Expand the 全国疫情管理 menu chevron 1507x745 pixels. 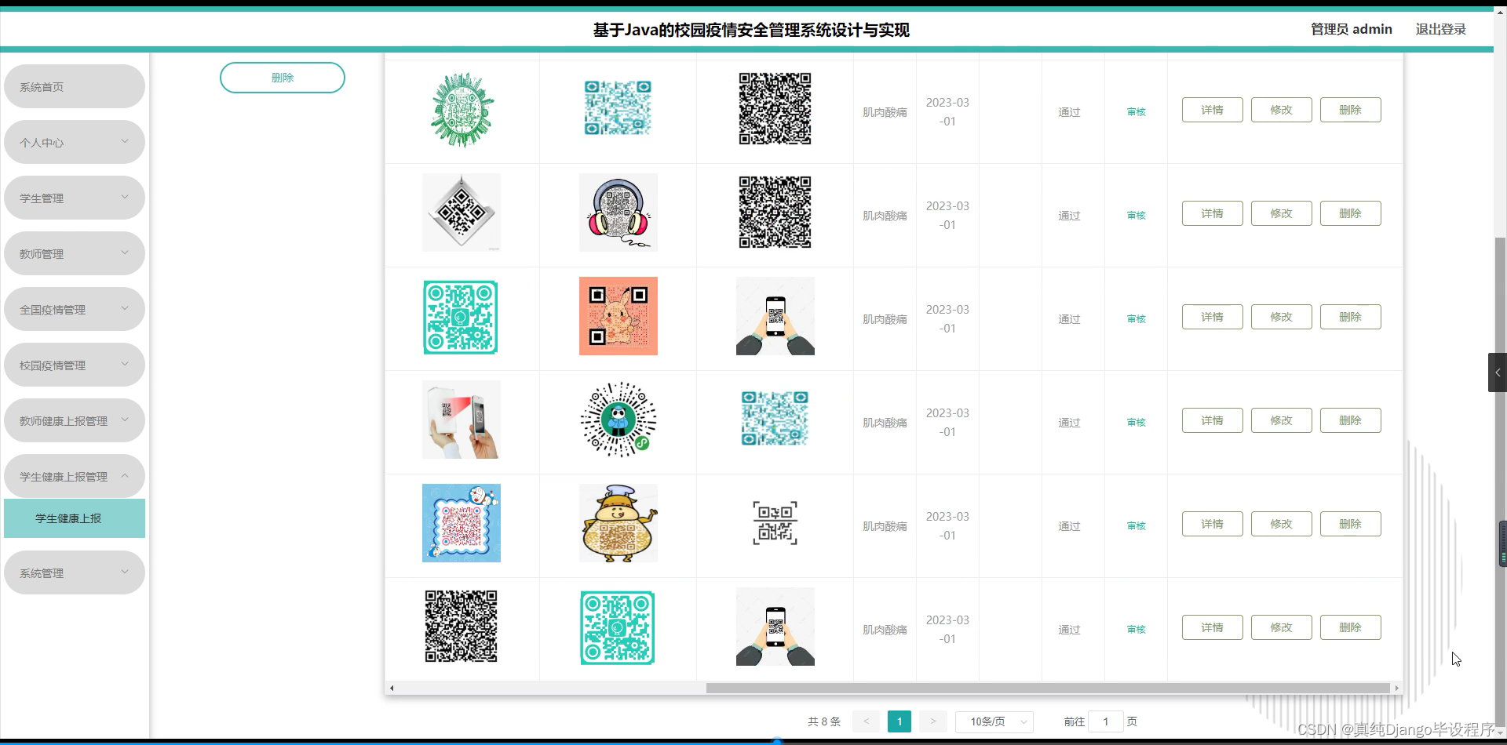click(x=125, y=308)
